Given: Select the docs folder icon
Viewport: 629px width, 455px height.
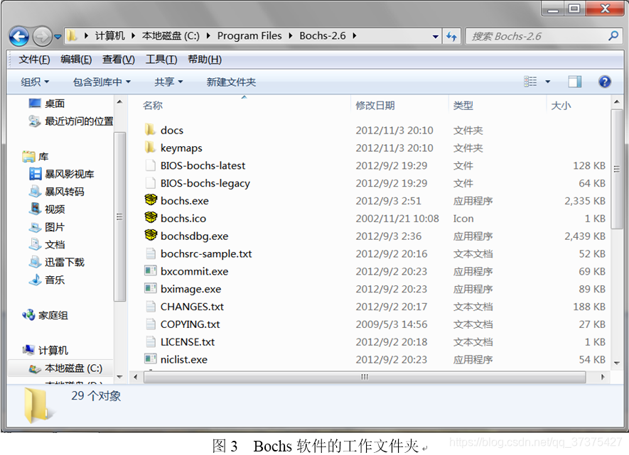Looking at the screenshot, I should coord(150,130).
